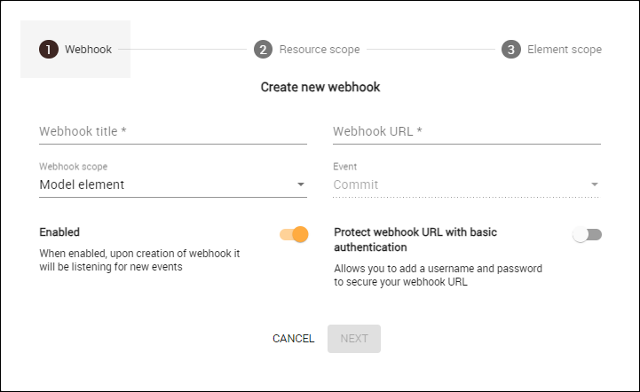Focus the Webhook title input field
This screenshot has width=640, height=392.
pyautogui.click(x=173, y=131)
